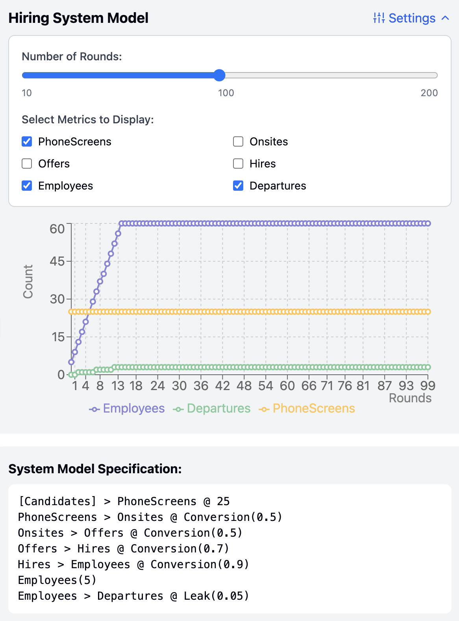The image size is (459, 621).
Task: Click the Departures legend marker icon
Action: click(x=178, y=409)
